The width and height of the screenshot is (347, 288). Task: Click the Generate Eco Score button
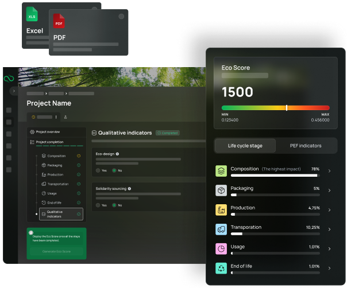coord(56,251)
